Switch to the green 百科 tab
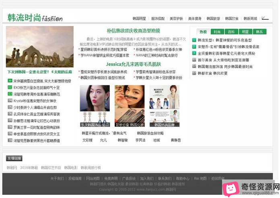 point(231,32)
